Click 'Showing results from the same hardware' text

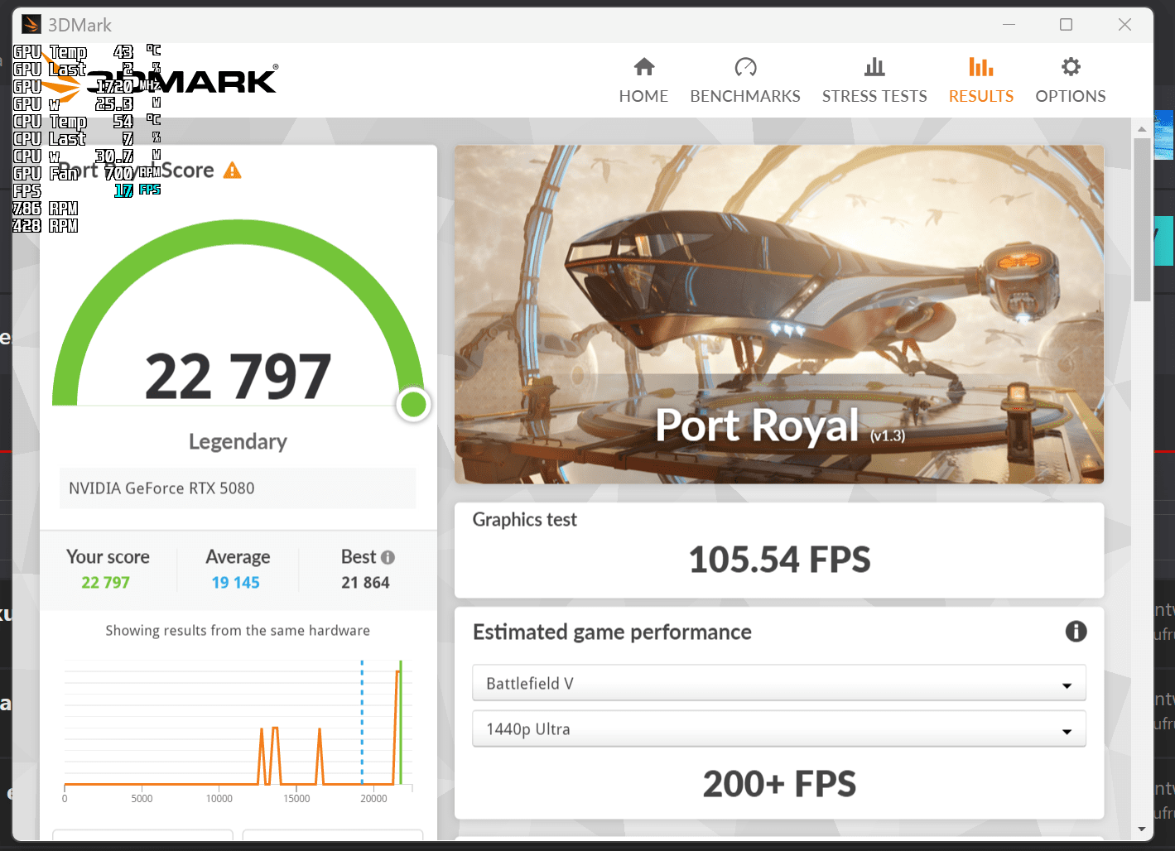[238, 631]
